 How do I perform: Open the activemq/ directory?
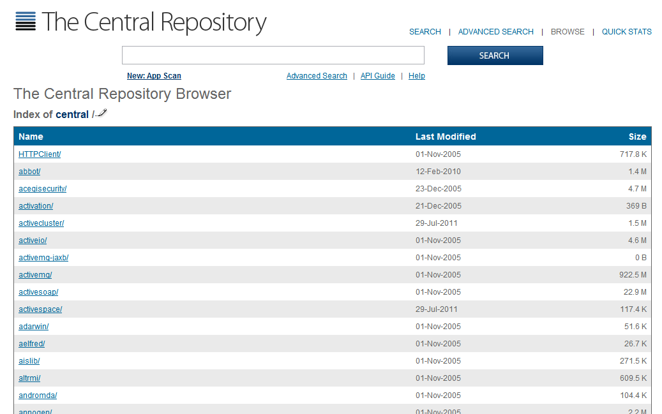tap(35, 275)
